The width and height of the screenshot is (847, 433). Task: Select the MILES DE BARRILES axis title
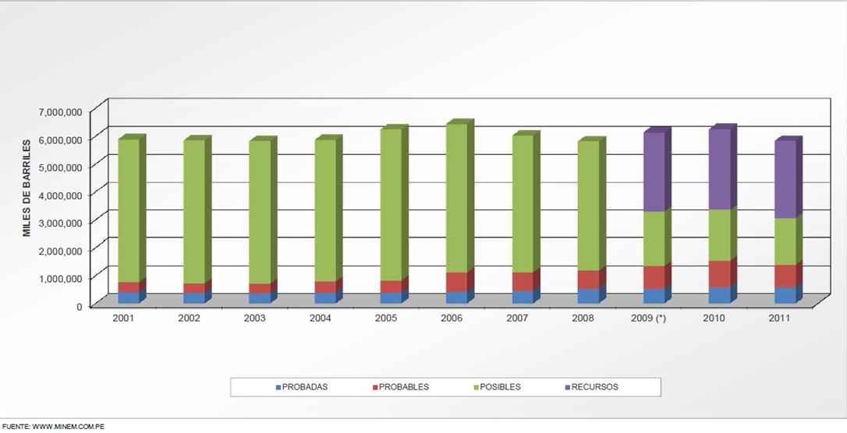26,188
